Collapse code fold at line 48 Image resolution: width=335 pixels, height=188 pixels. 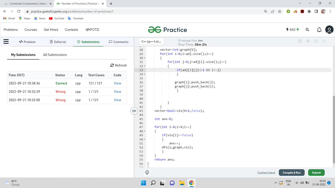pyautogui.click(x=145, y=131)
